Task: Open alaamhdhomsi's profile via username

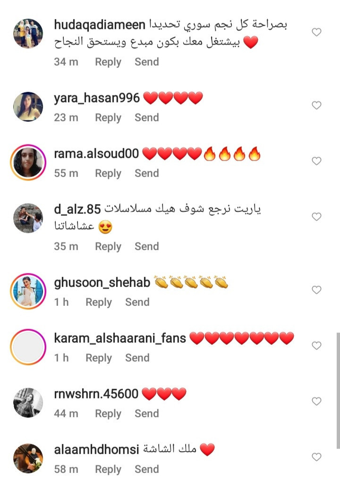Action: [x=97, y=449]
